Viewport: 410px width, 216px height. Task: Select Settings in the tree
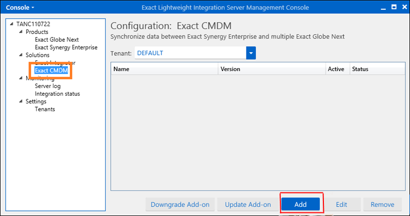click(36, 101)
